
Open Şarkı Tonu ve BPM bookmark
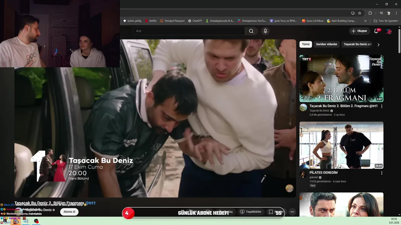284,21
